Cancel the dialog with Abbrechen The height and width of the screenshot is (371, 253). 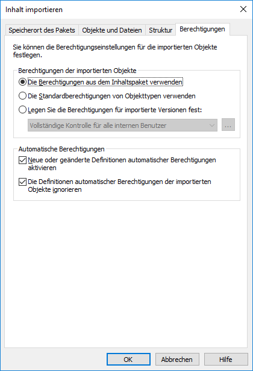coord(177,360)
